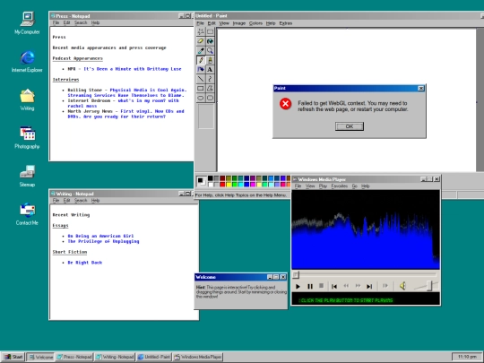Switch to Welcome window from the taskbar
Viewport: 484px width, 363px height.
pyautogui.click(x=40, y=357)
